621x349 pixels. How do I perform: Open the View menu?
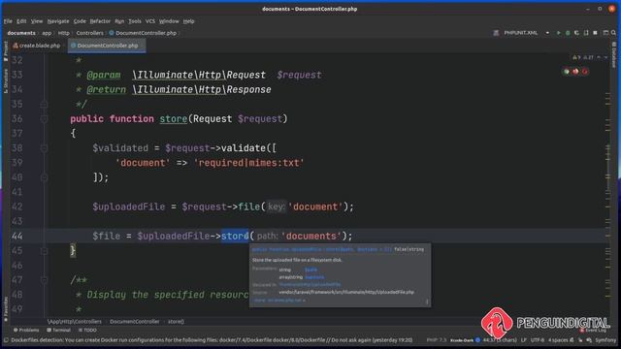click(37, 21)
